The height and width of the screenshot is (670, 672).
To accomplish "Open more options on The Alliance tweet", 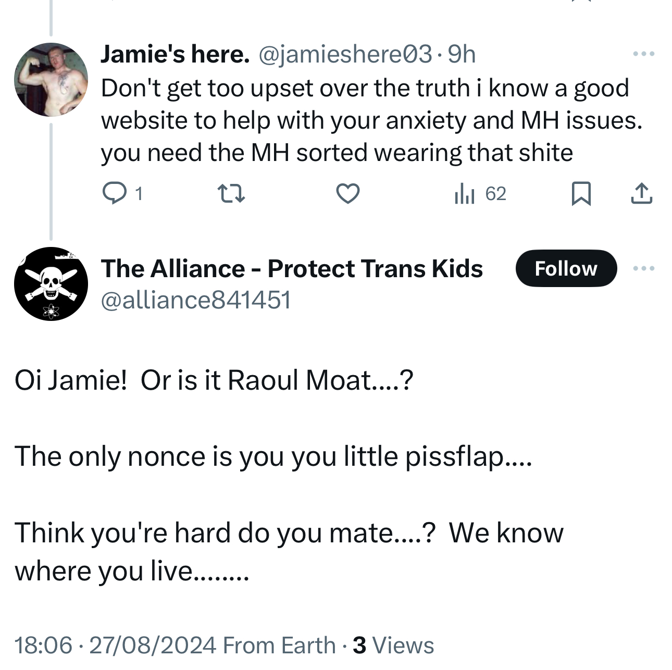I will point(643,268).
